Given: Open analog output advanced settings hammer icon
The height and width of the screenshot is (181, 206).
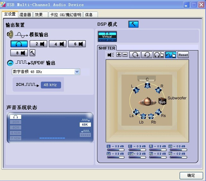Looking at the screenshot, I should [32, 53].
